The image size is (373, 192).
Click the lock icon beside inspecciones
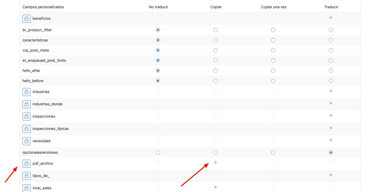point(27,116)
